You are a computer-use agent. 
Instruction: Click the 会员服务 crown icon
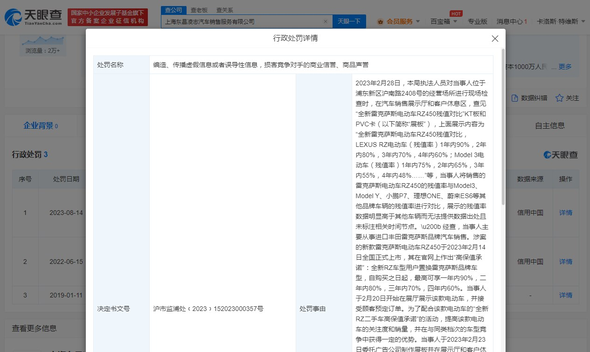380,21
